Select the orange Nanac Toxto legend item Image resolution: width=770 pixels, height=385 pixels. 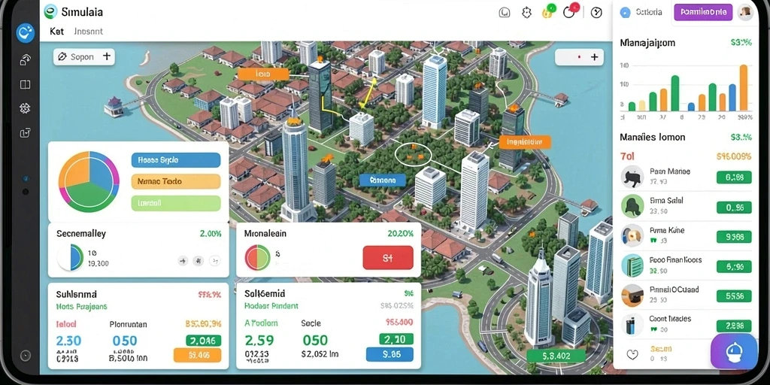click(x=176, y=181)
